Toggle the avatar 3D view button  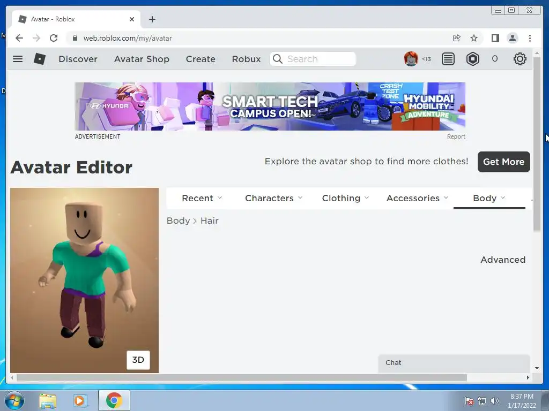[138, 360]
